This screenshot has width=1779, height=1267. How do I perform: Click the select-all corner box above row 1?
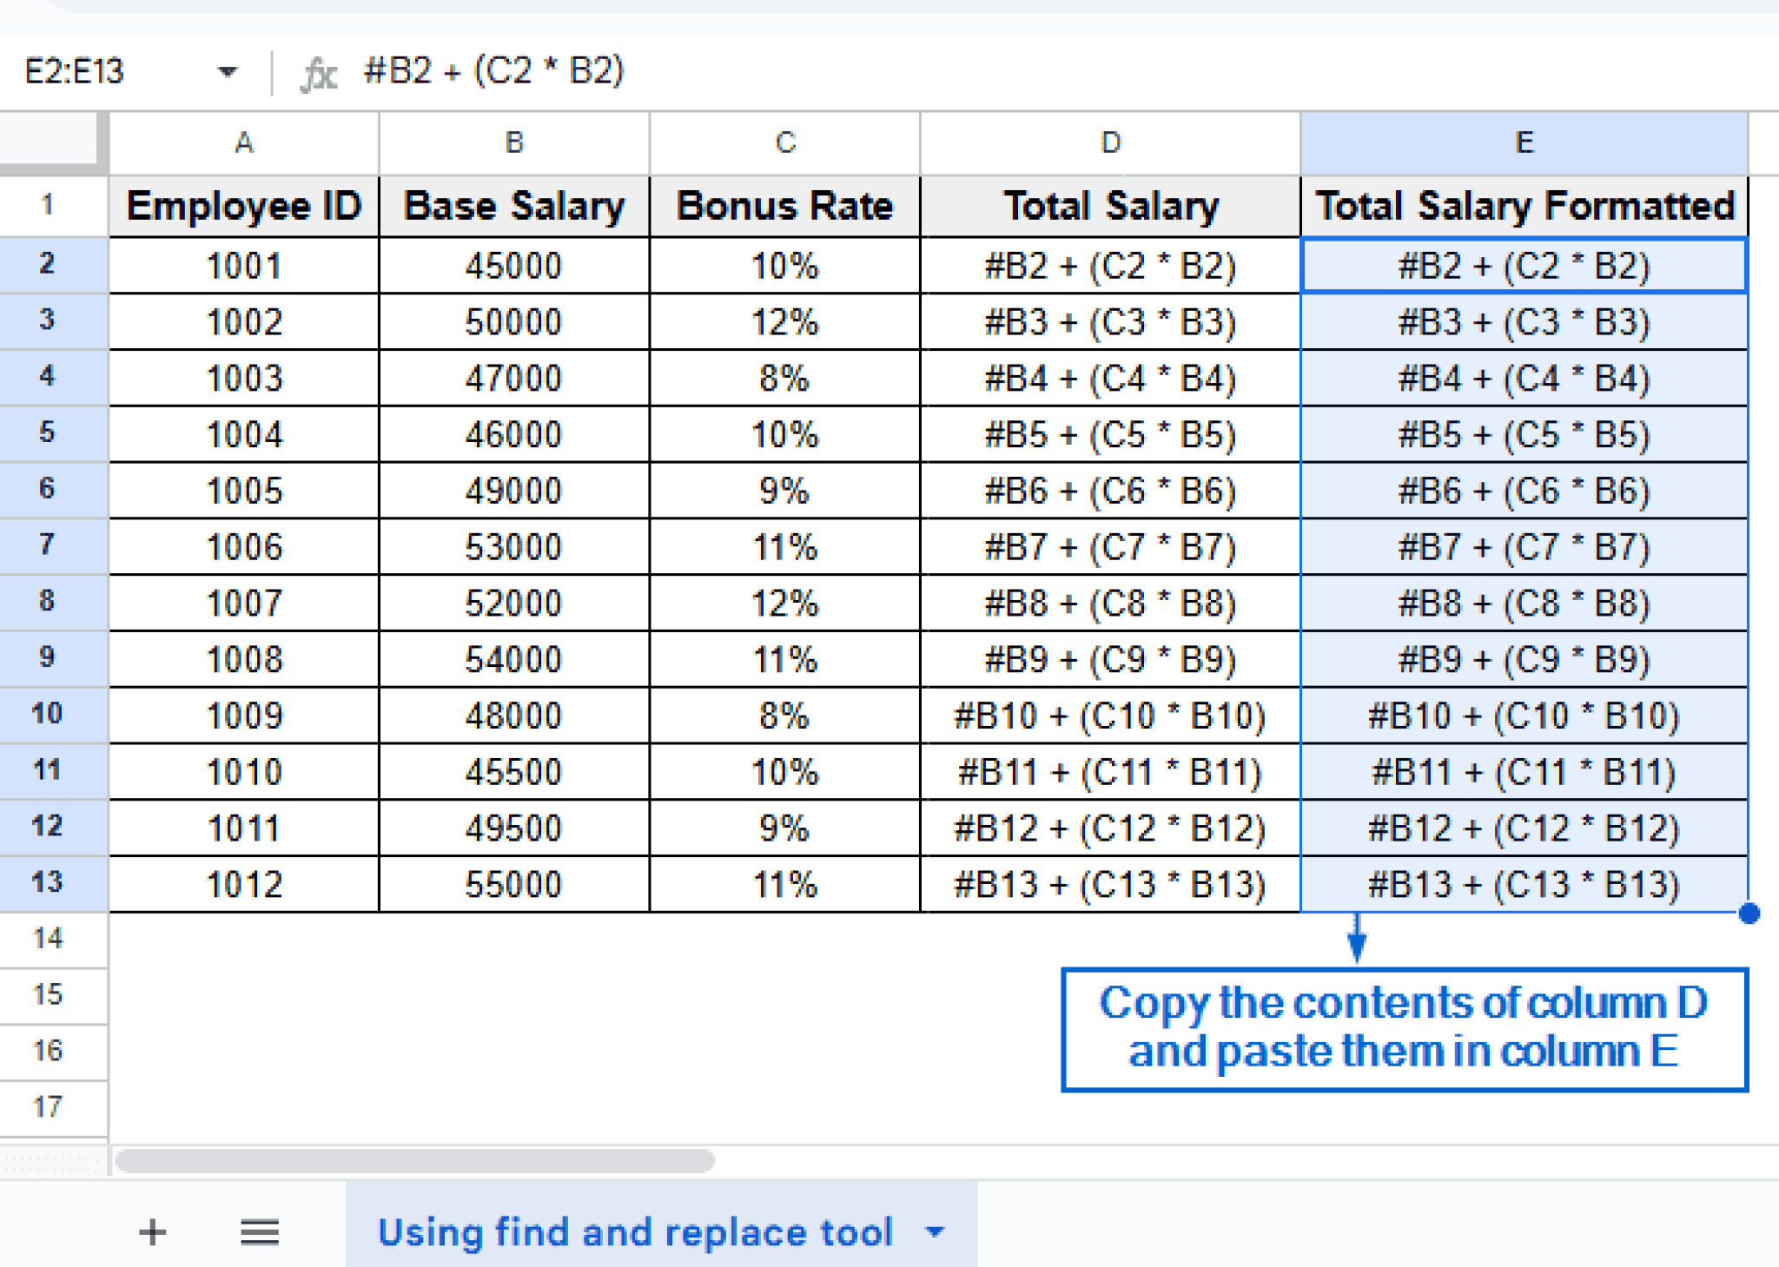click(x=50, y=143)
